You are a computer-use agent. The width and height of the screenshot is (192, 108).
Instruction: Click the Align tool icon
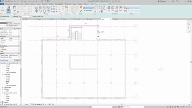tap(36, 7)
